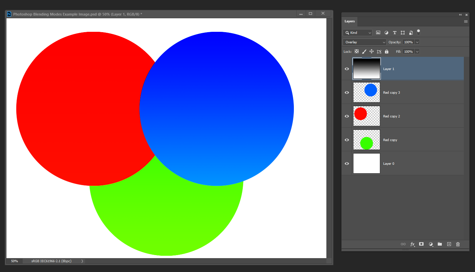Toggle visibility of Layer 0
The width and height of the screenshot is (475, 272).
[x=347, y=163]
